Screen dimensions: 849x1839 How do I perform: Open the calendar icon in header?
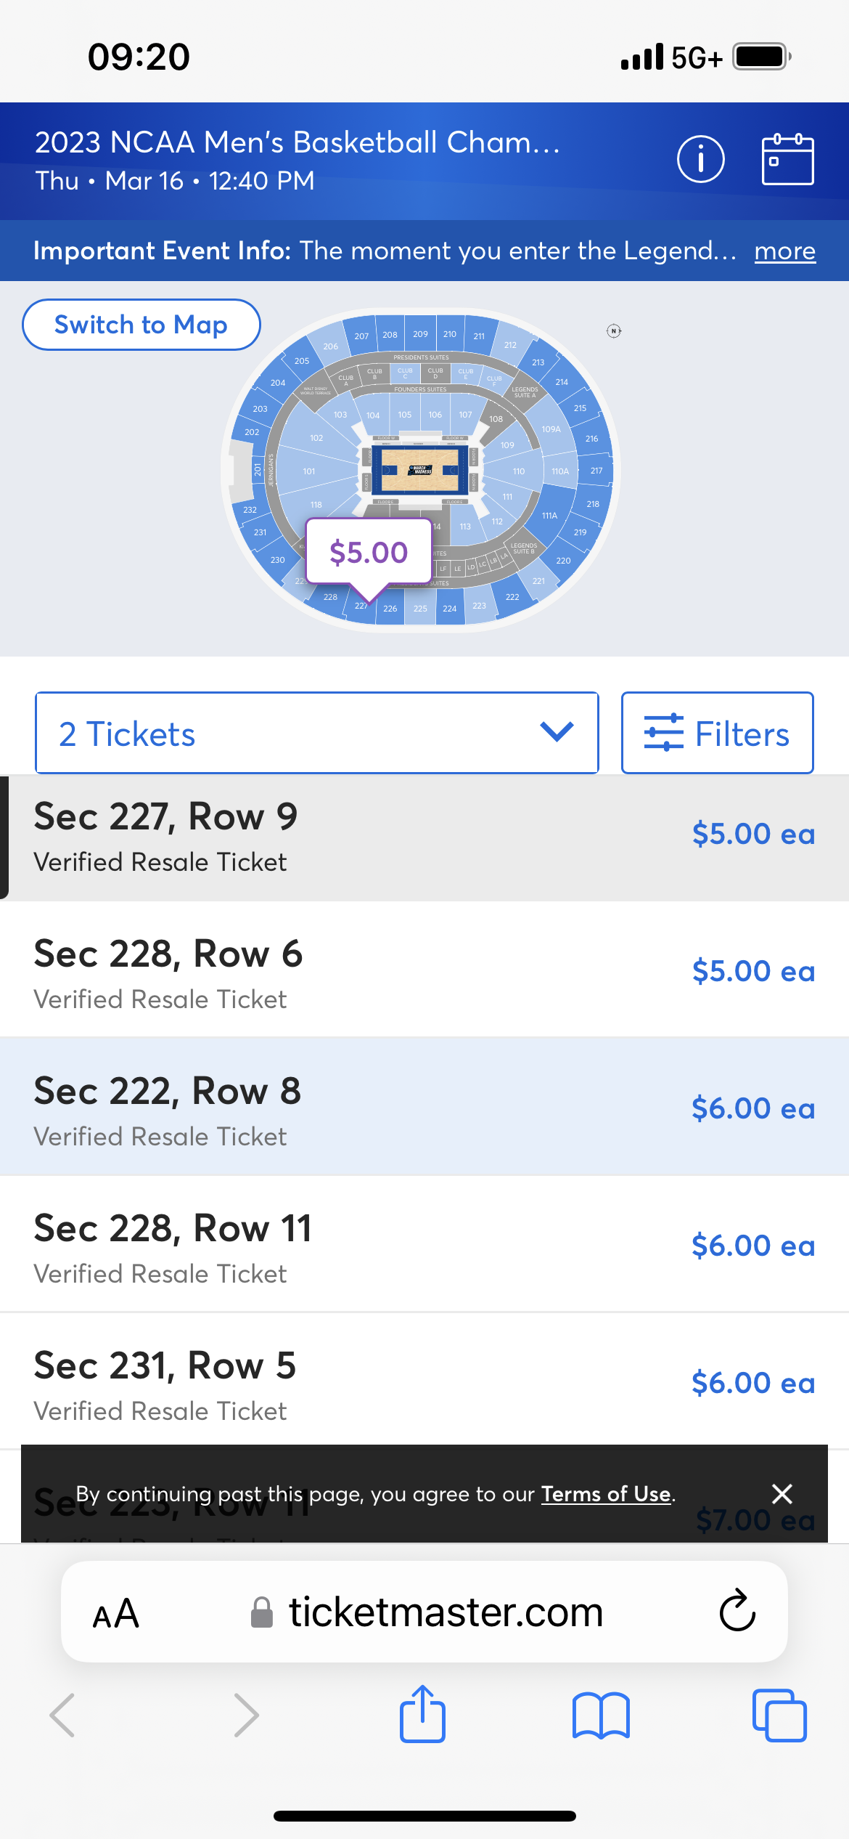tap(787, 159)
